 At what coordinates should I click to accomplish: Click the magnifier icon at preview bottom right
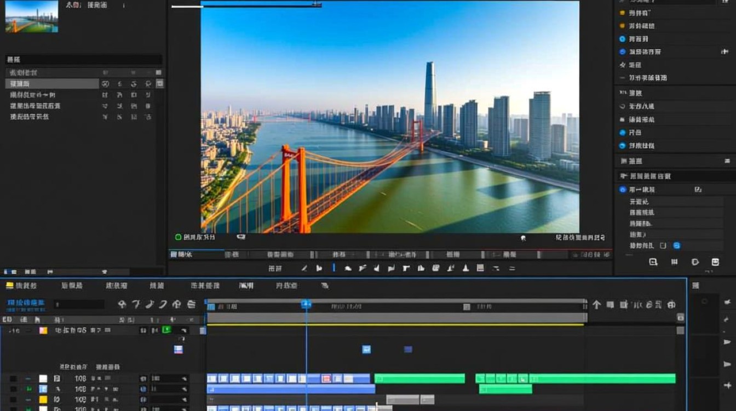tap(523, 238)
